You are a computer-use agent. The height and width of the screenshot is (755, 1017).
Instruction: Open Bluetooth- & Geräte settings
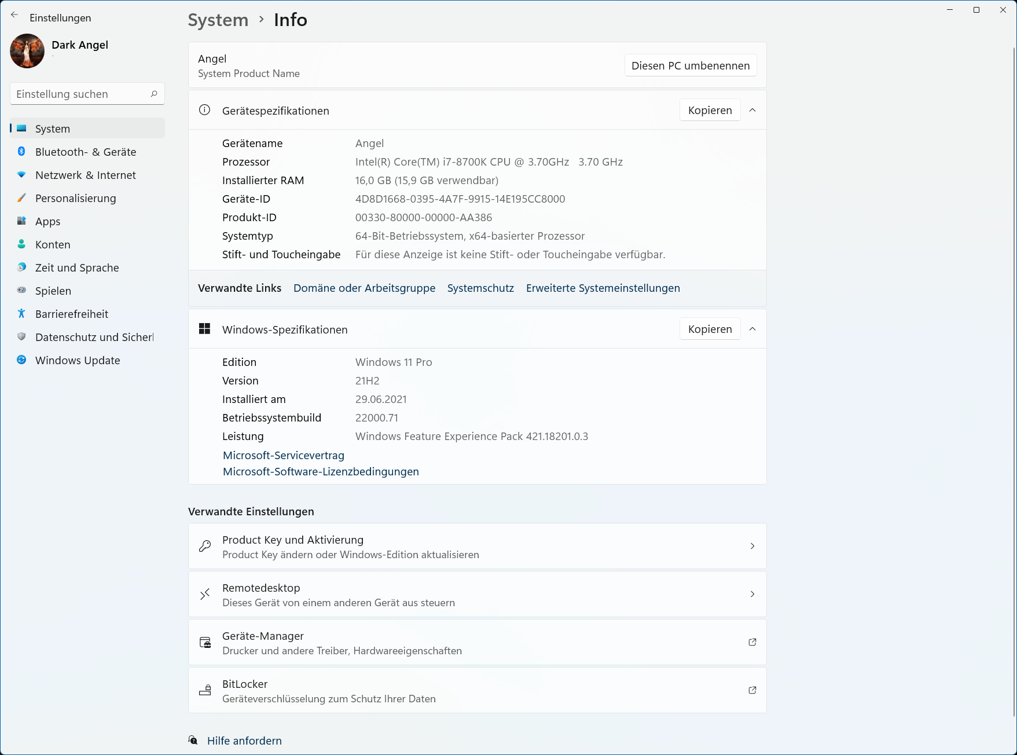(x=87, y=152)
